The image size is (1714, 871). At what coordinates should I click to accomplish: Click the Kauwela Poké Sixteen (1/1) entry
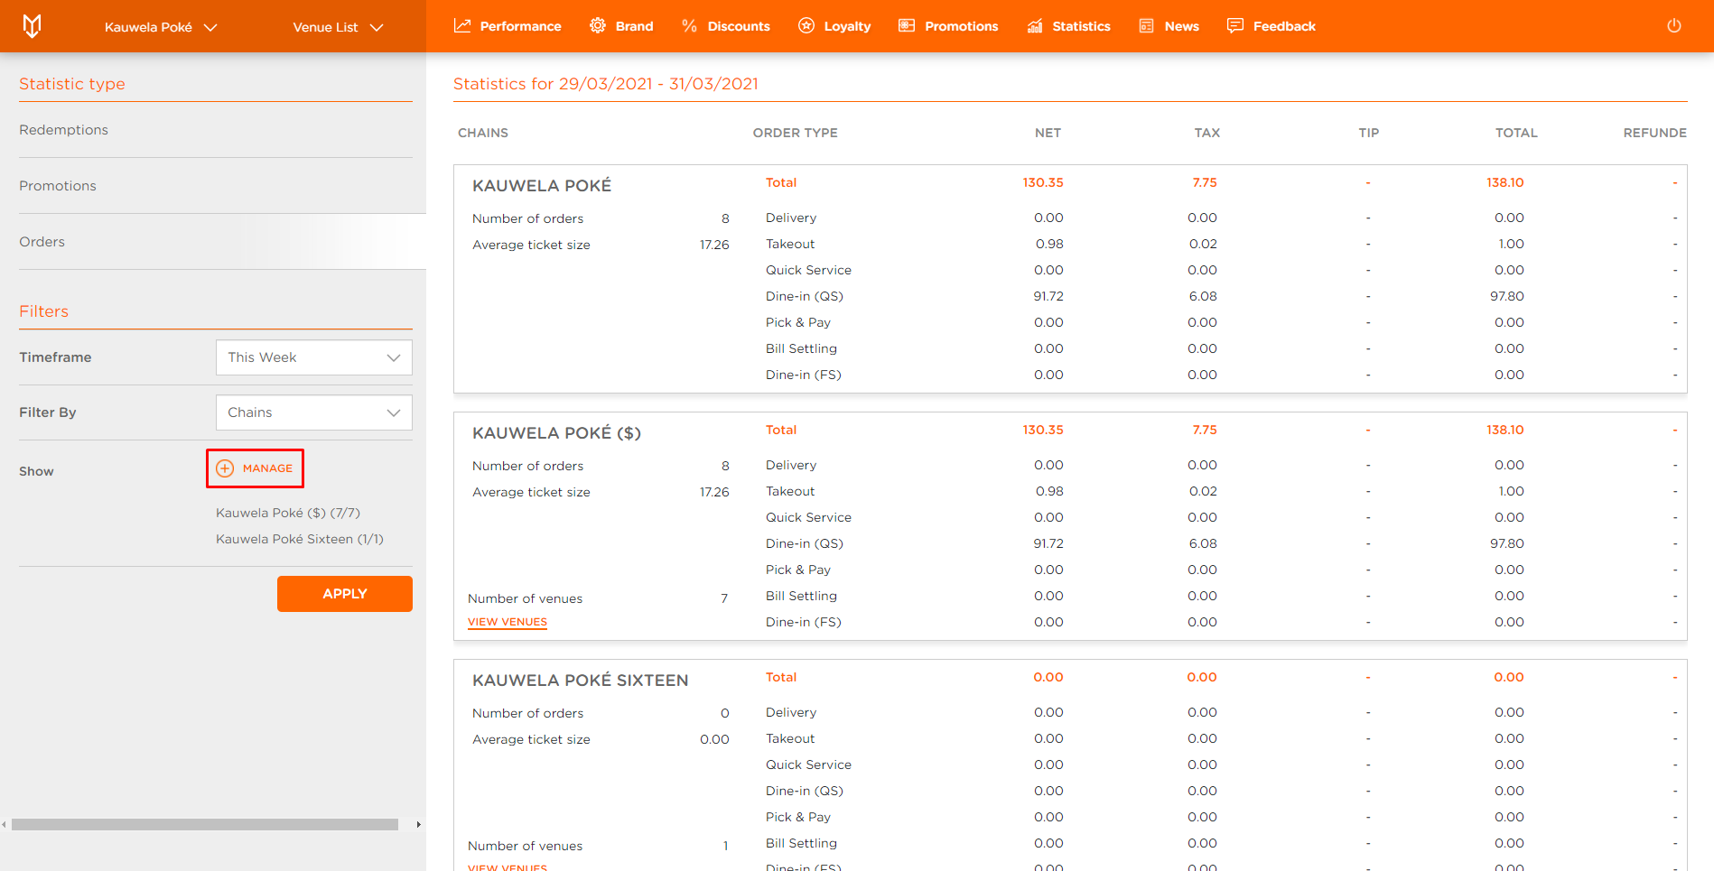(x=300, y=539)
